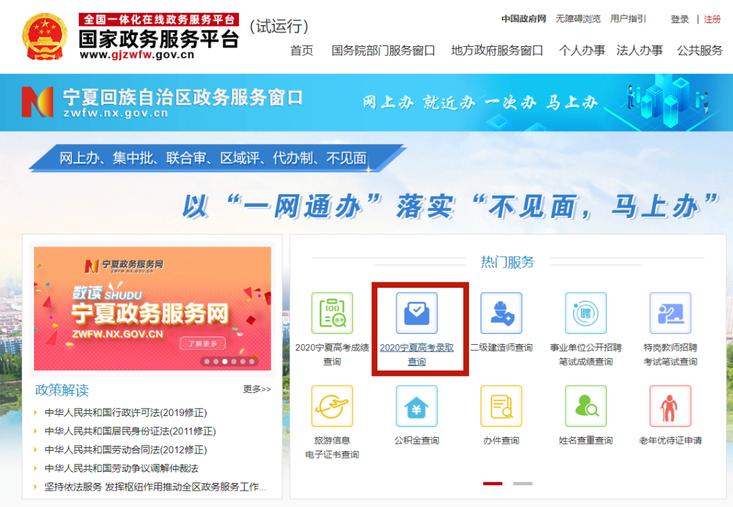This screenshot has height=507, width=733.
Task: Click the 旅游信息电子证书查询 icon
Action: pos(332,406)
